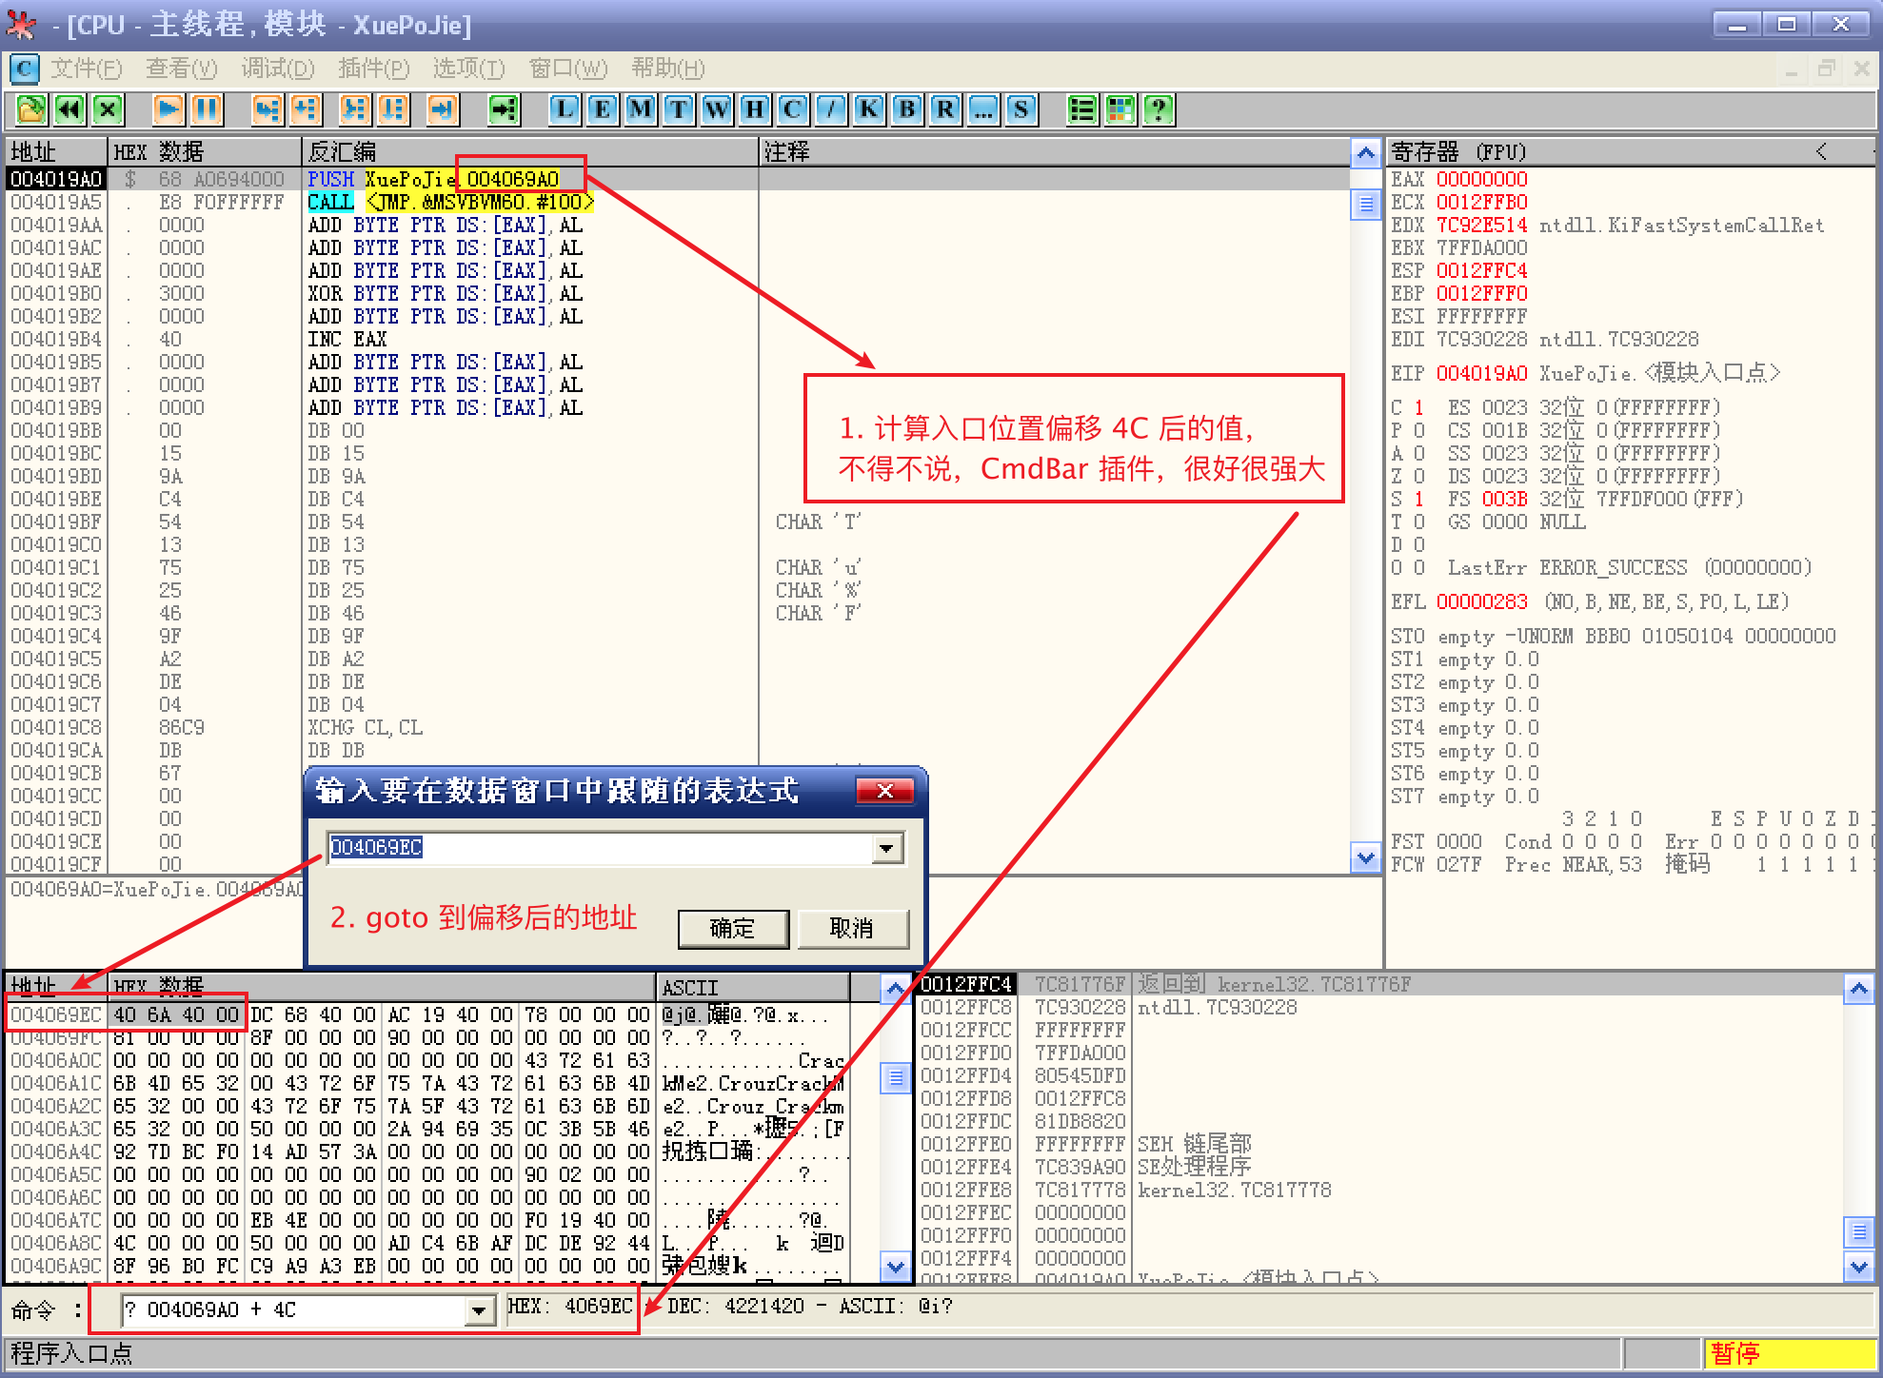Click the Restart program rewind icon

[69, 109]
